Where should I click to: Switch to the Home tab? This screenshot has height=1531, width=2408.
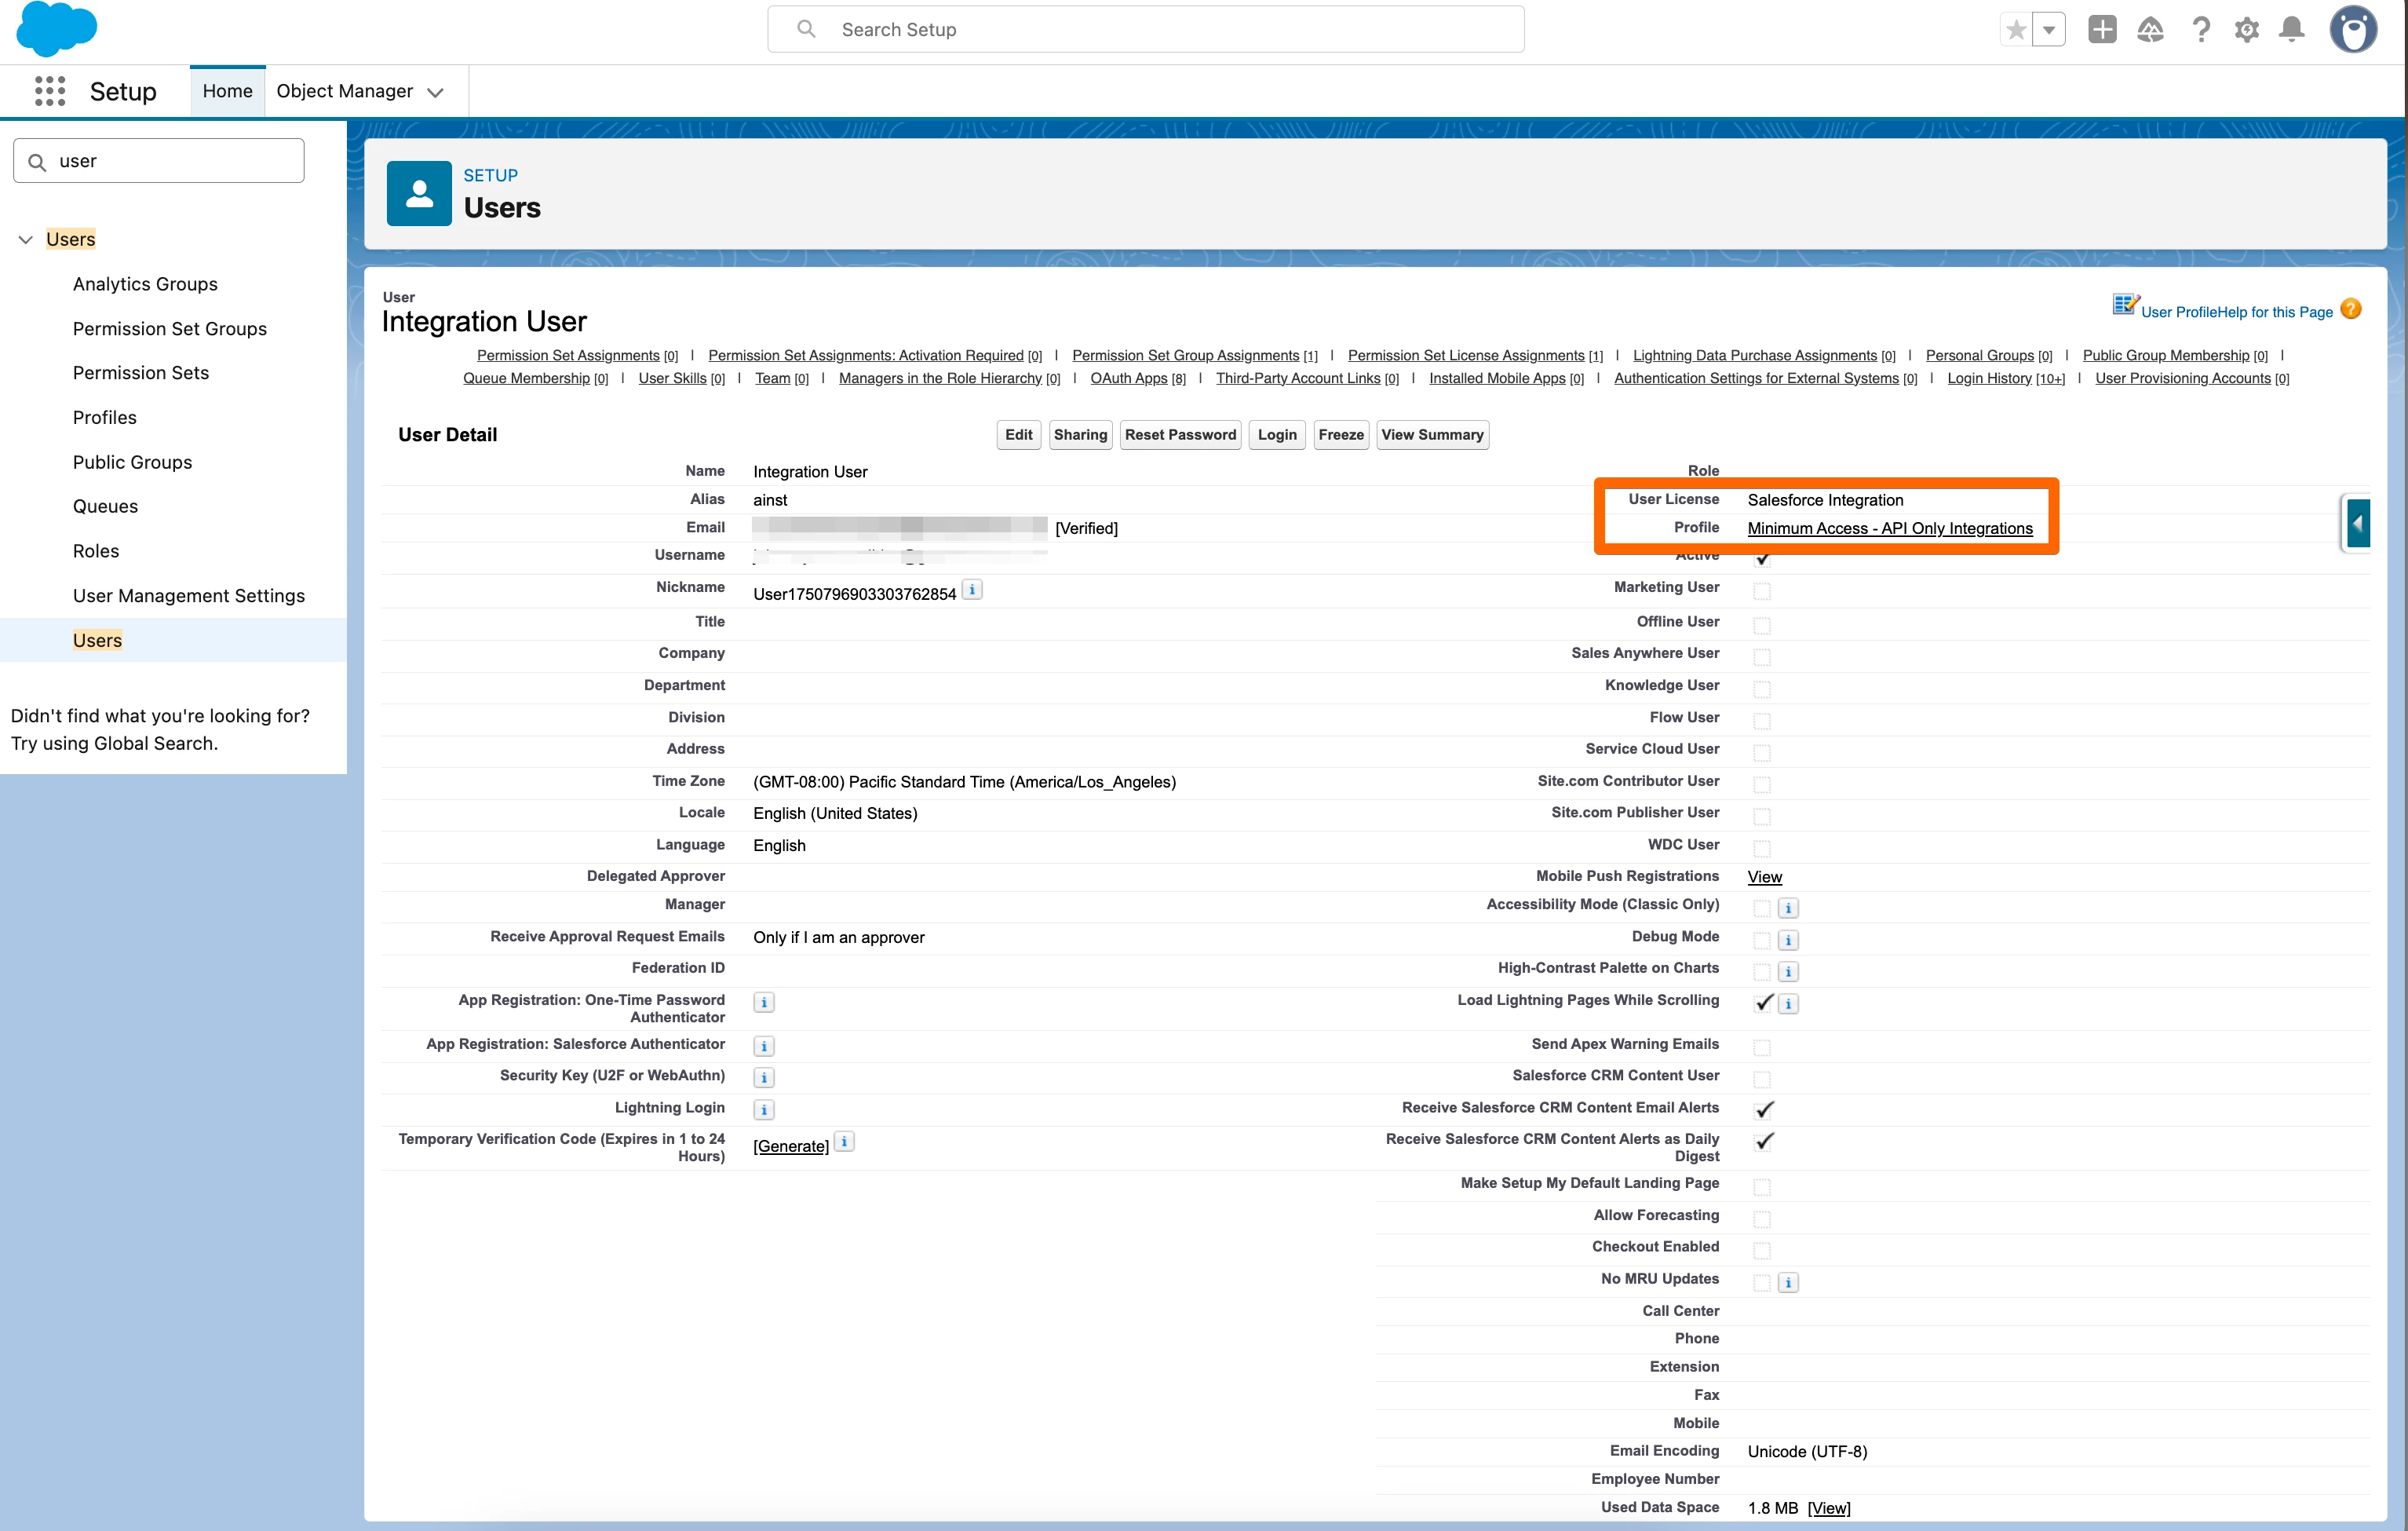tap(227, 91)
